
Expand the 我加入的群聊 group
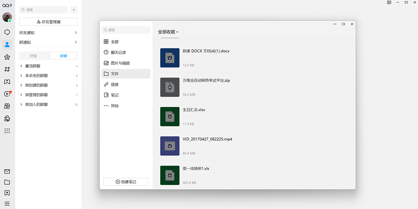pos(36,104)
